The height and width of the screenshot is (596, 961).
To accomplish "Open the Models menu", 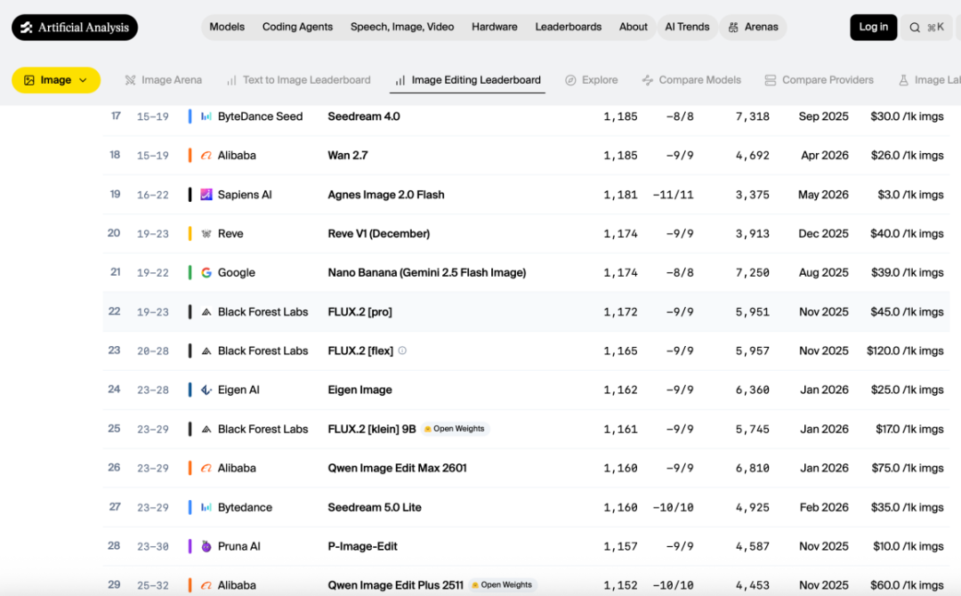I will coord(227,27).
